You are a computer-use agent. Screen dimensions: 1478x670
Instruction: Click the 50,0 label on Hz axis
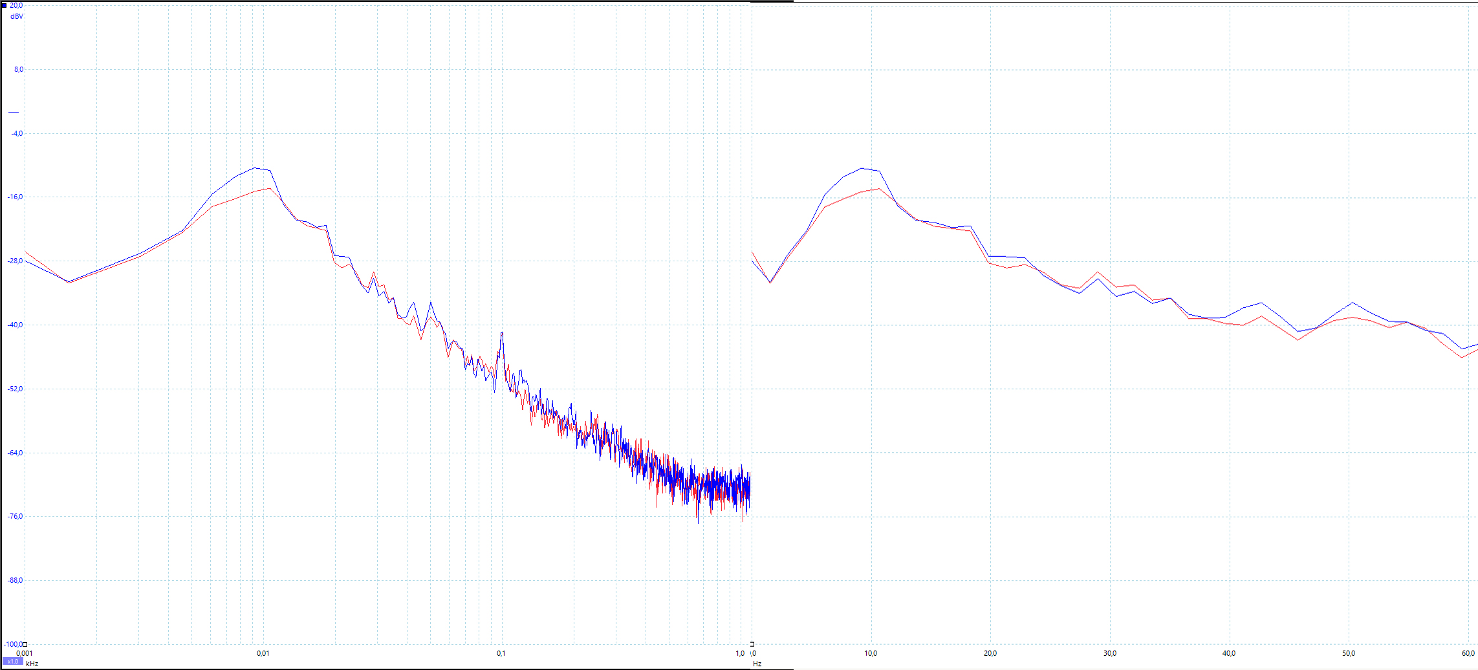pyautogui.click(x=1349, y=653)
